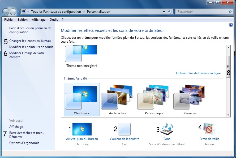Click the Couleur de la fenêtre swatch icon
This screenshot has width=236, height=158.
[x=124, y=129]
